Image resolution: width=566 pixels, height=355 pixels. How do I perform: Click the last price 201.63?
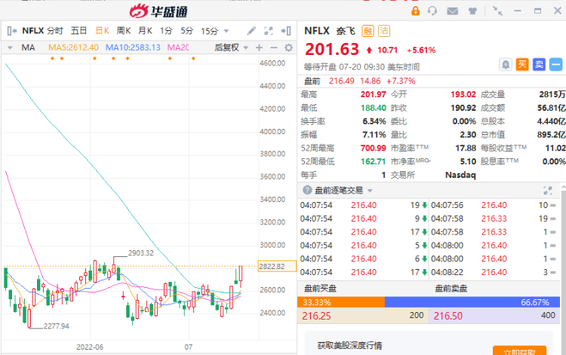[x=332, y=50]
